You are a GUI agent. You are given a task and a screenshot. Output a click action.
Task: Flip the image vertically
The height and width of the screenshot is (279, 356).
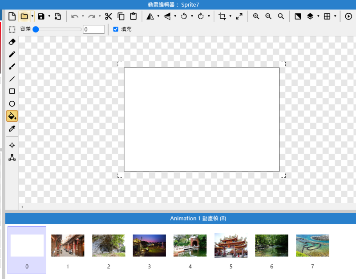(167, 16)
